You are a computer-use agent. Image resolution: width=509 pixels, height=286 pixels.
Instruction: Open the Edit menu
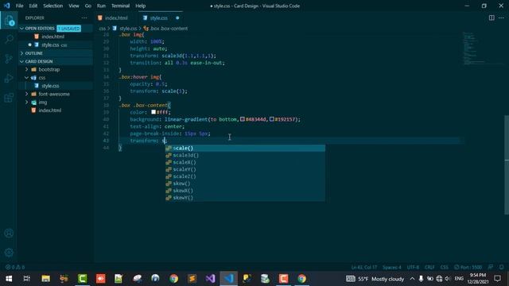point(33,6)
